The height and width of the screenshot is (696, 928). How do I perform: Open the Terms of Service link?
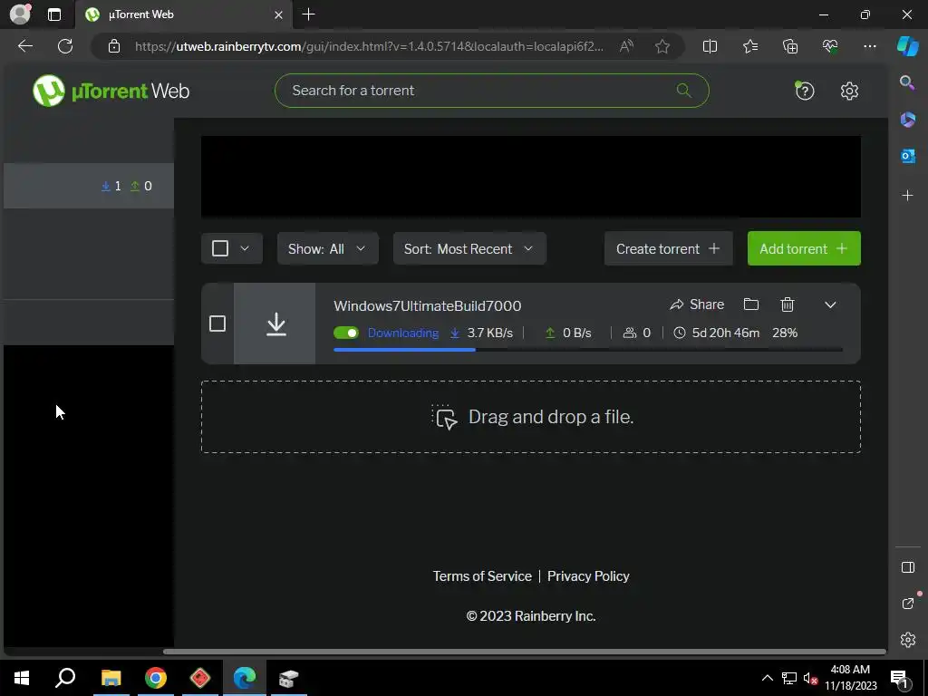482,575
